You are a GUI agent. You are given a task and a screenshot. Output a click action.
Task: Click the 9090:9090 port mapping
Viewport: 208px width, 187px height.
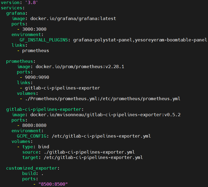tap(37, 77)
